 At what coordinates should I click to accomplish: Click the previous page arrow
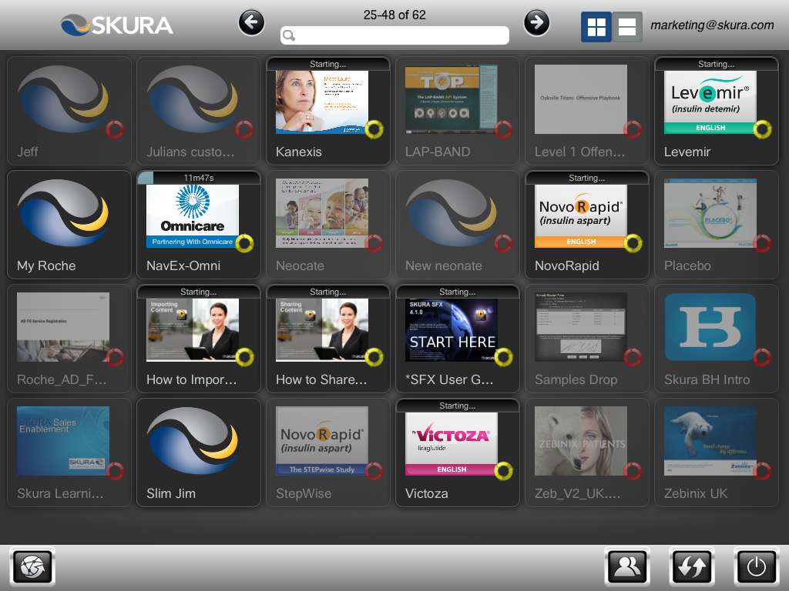[251, 22]
